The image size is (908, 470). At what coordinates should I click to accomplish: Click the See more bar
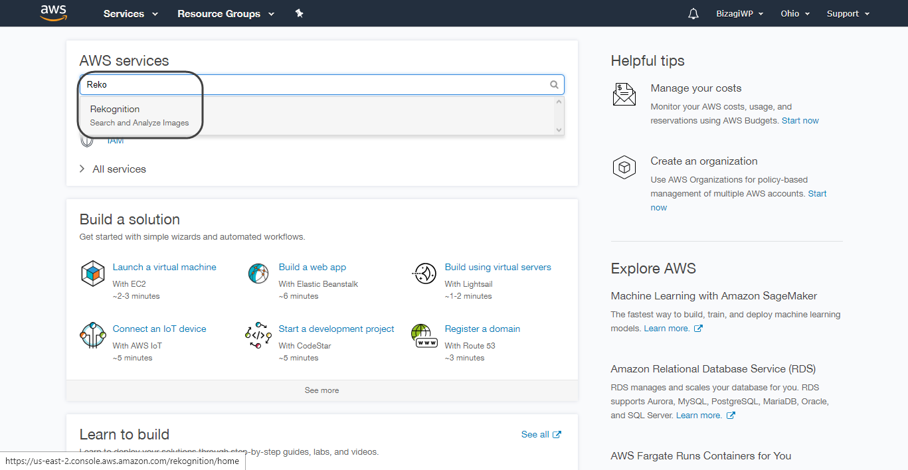pyautogui.click(x=321, y=390)
